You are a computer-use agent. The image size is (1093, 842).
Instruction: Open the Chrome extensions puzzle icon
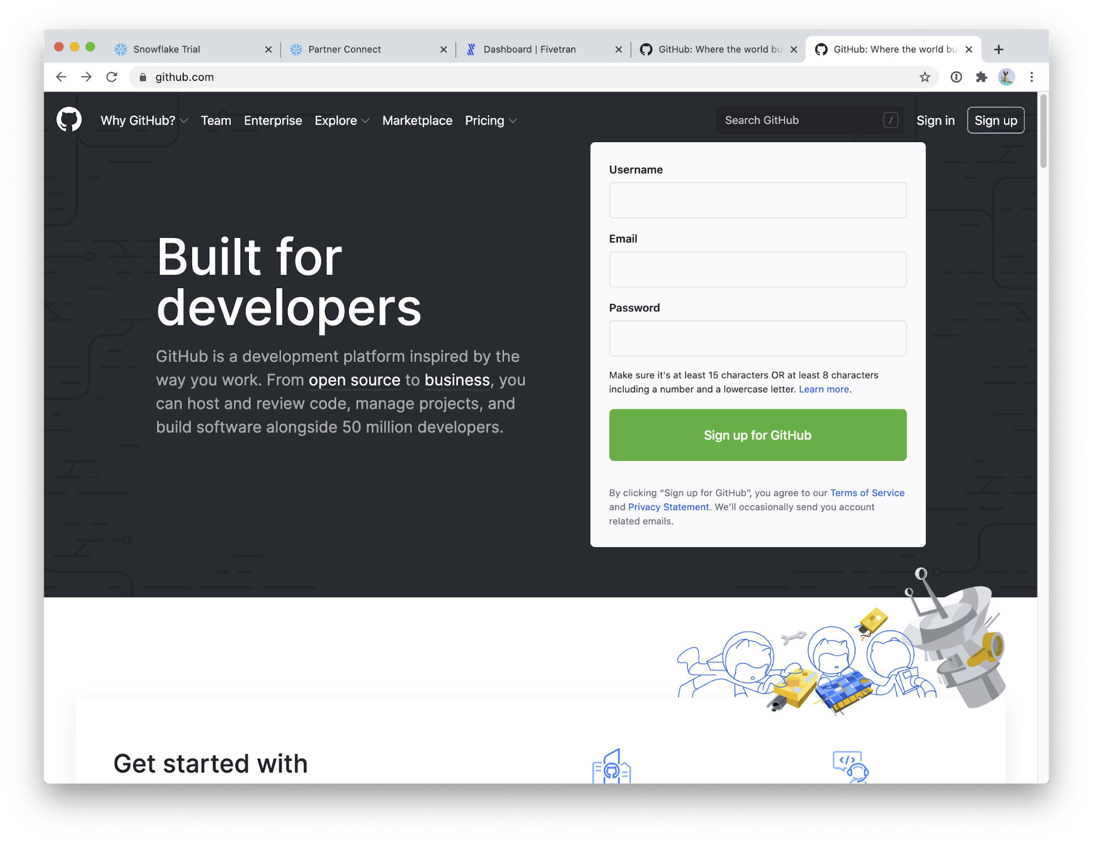(x=981, y=77)
